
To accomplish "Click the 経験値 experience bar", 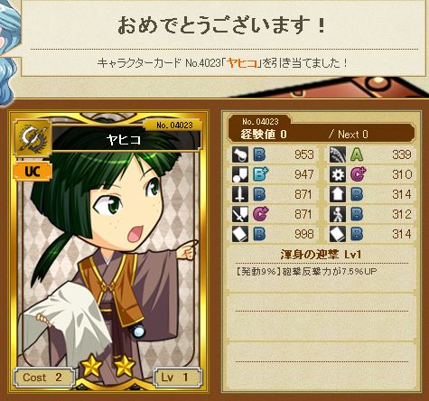I will (x=321, y=135).
